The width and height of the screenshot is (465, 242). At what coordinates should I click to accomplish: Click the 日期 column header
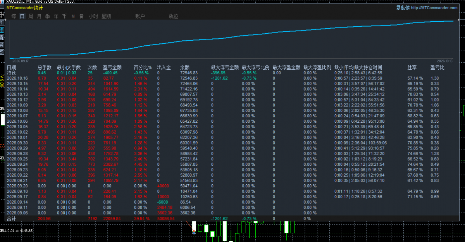pyautogui.click(x=12, y=67)
